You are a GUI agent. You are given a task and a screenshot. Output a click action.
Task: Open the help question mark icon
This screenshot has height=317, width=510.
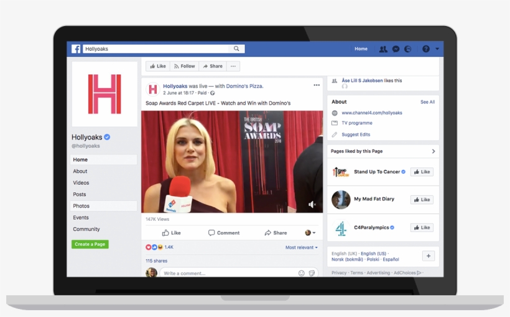(426, 49)
